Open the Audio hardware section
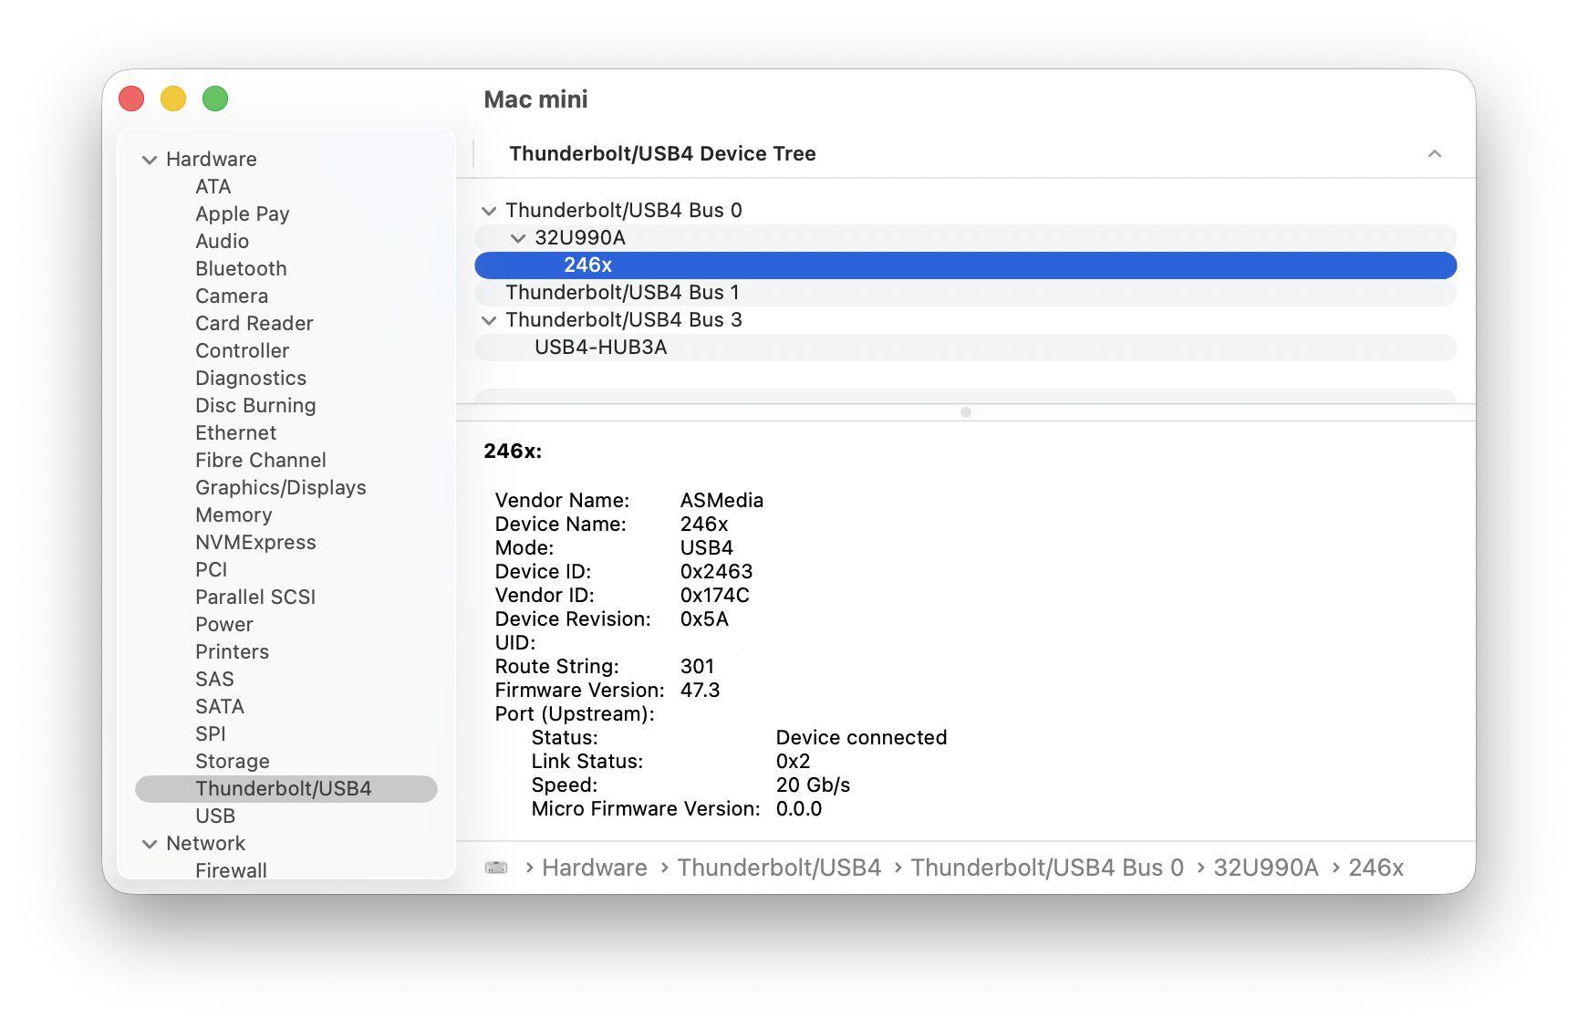The width and height of the screenshot is (1578, 1029). pos(222,241)
